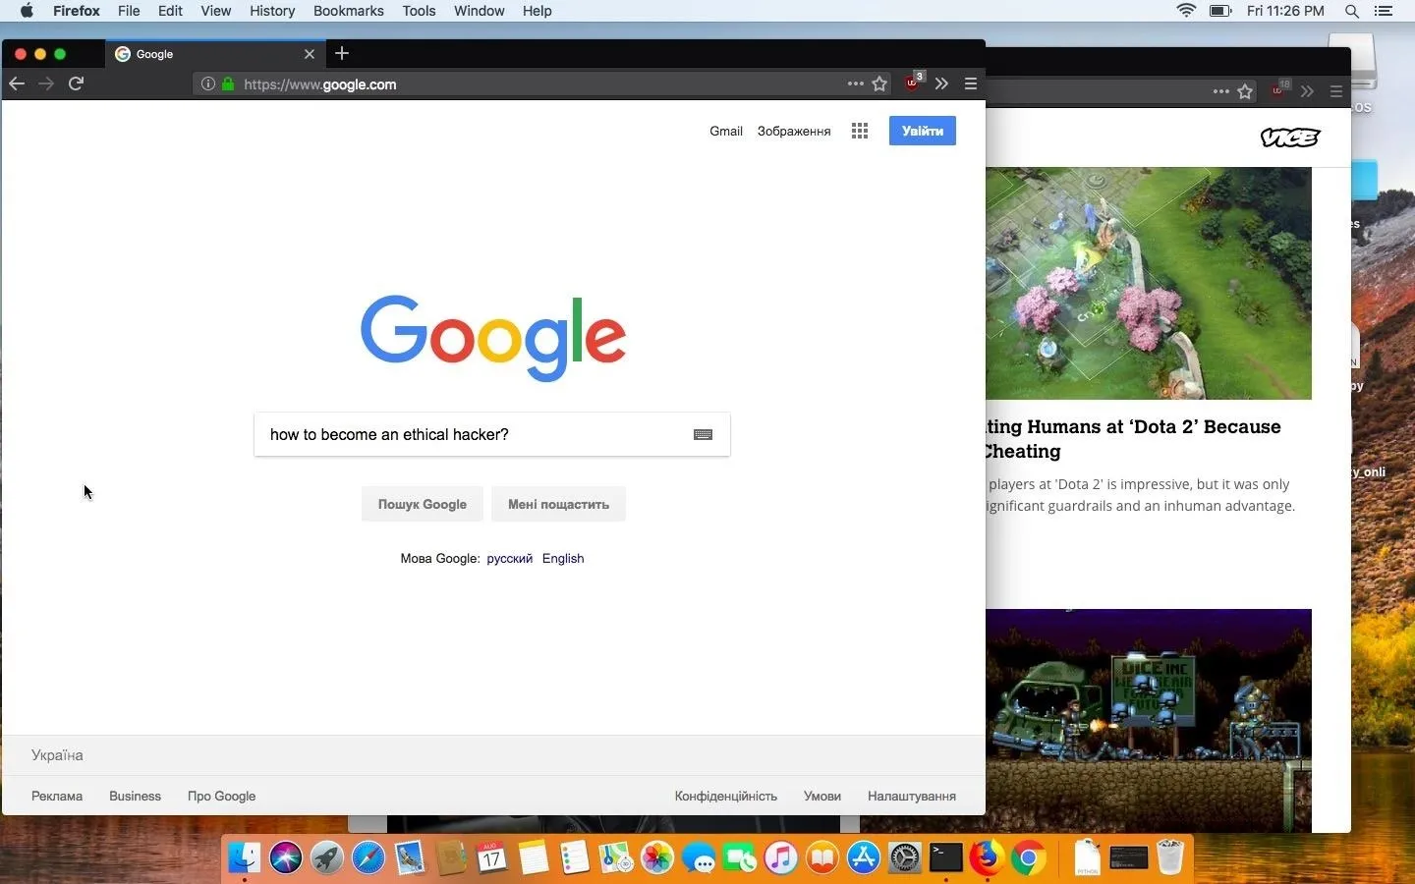Open the Edit menu
The image size is (1415, 884).
pos(170,11)
